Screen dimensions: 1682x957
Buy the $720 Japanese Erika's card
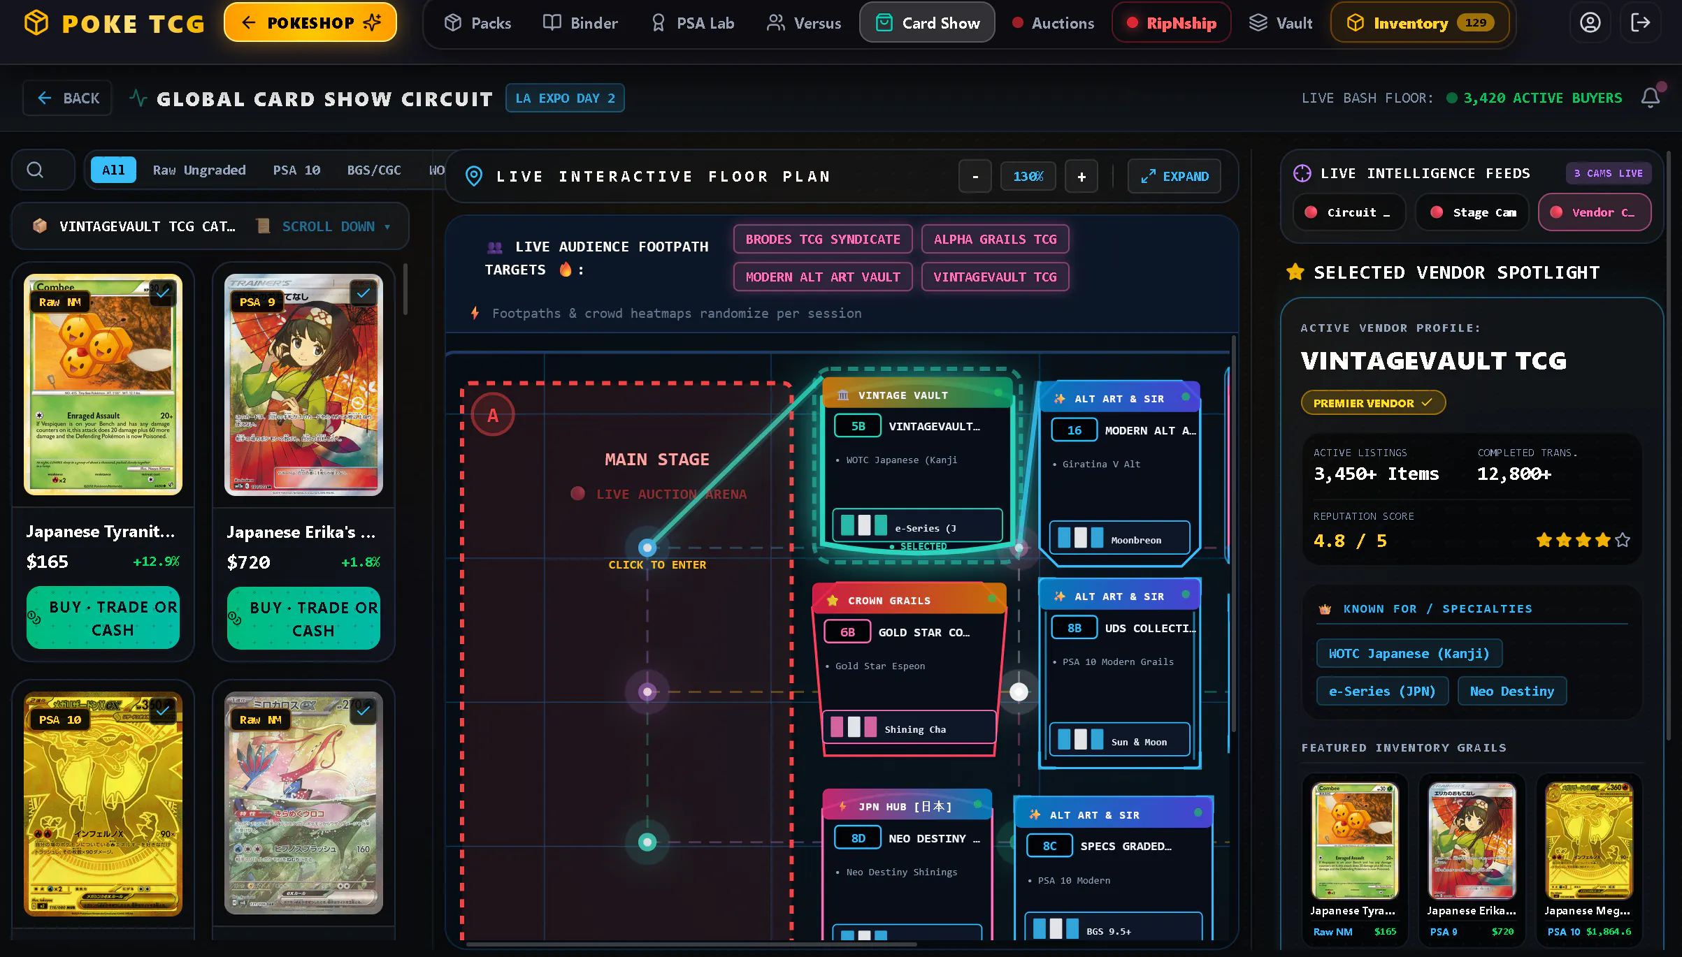coord(303,619)
